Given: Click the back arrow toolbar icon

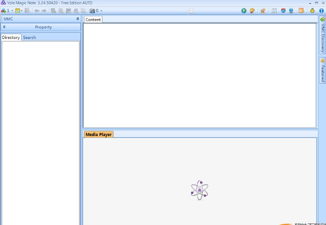Looking at the screenshot, I should point(37,11).
